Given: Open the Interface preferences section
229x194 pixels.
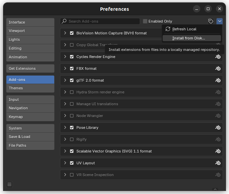Looking at the screenshot, I should pos(30,22).
